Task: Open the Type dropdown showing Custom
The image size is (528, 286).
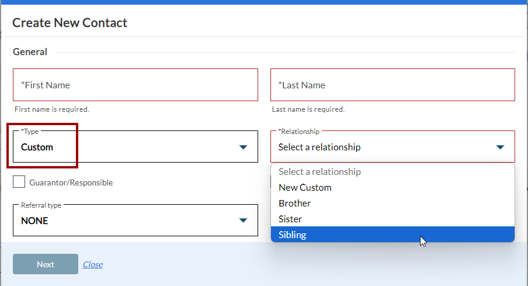Action: [128, 147]
